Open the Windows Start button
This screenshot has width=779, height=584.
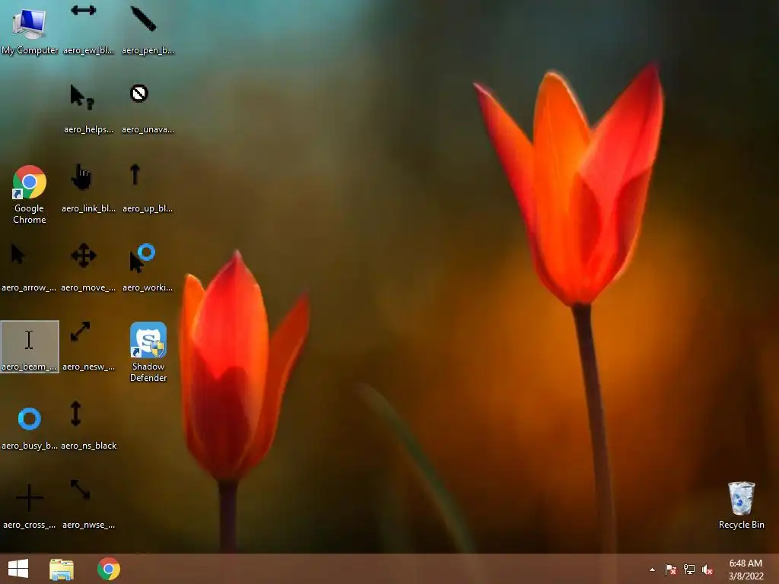[18, 569]
